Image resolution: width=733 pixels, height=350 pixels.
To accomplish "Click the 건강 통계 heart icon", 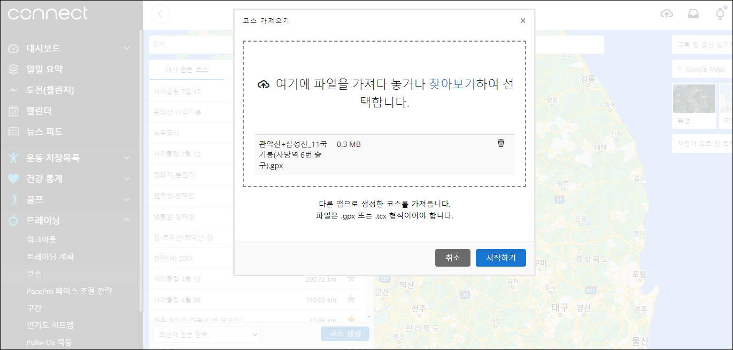I will pos(14,178).
